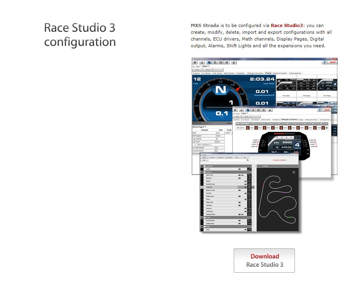
Task: Click the Download Race Studio 3 button
Action: (264, 261)
